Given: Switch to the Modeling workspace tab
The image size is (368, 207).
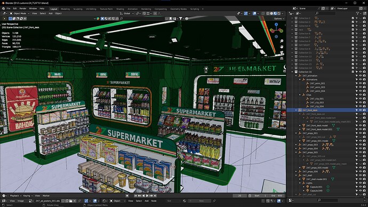Looking at the screenshot, I should [x=65, y=9].
